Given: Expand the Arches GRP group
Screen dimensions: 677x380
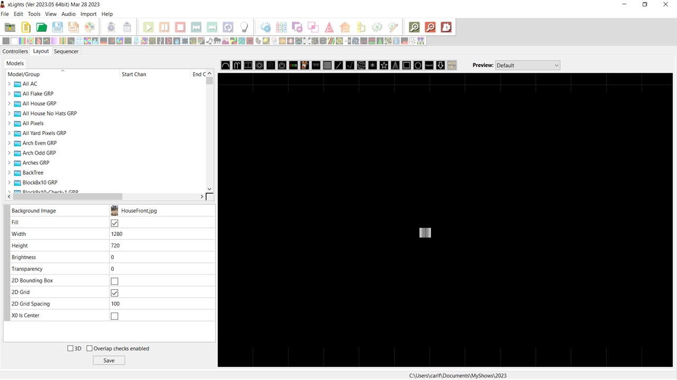Looking at the screenshot, I should 9,163.
